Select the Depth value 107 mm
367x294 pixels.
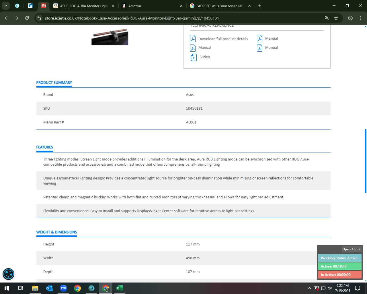tap(193, 272)
